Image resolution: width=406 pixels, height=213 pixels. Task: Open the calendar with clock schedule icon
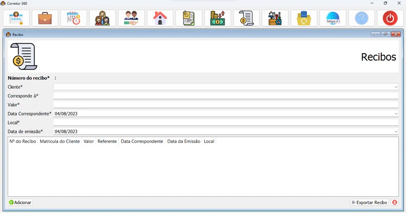point(73,18)
